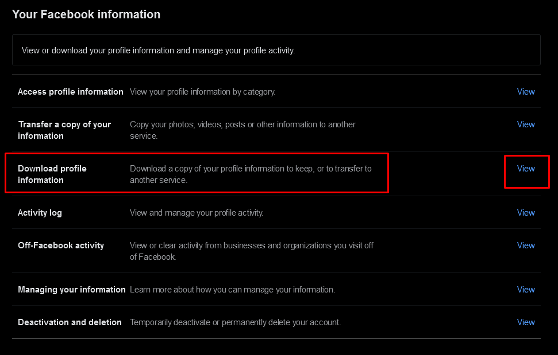Image resolution: width=558 pixels, height=355 pixels.
Task: Click View beside Transfer a copy of your information
Action: 525,124
